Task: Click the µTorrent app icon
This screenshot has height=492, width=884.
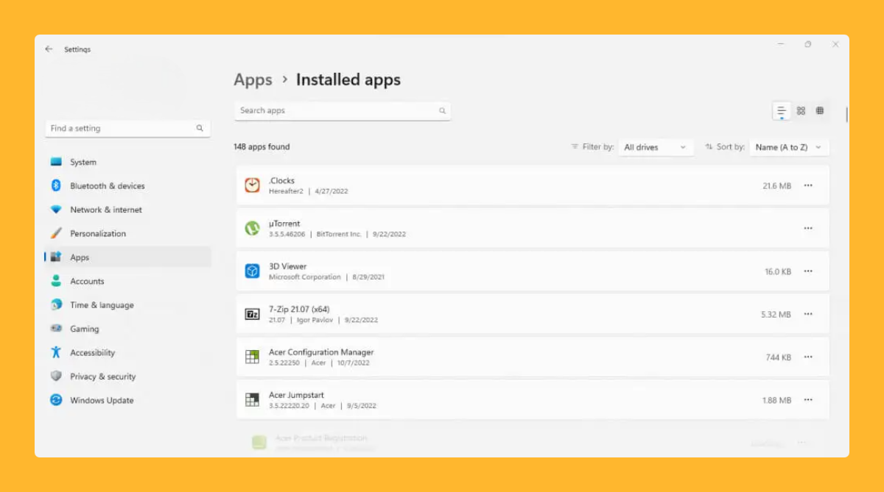Action: pos(253,228)
